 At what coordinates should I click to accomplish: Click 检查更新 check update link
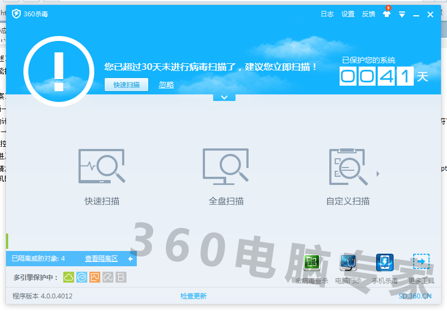coord(194,296)
